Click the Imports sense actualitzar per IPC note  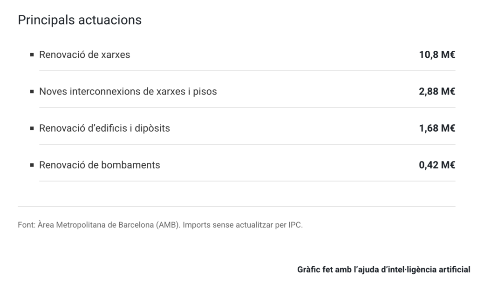point(243,225)
